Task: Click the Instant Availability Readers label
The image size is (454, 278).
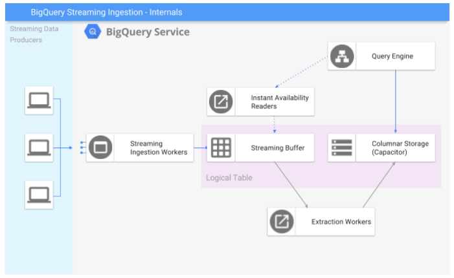Action: [x=280, y=102]
